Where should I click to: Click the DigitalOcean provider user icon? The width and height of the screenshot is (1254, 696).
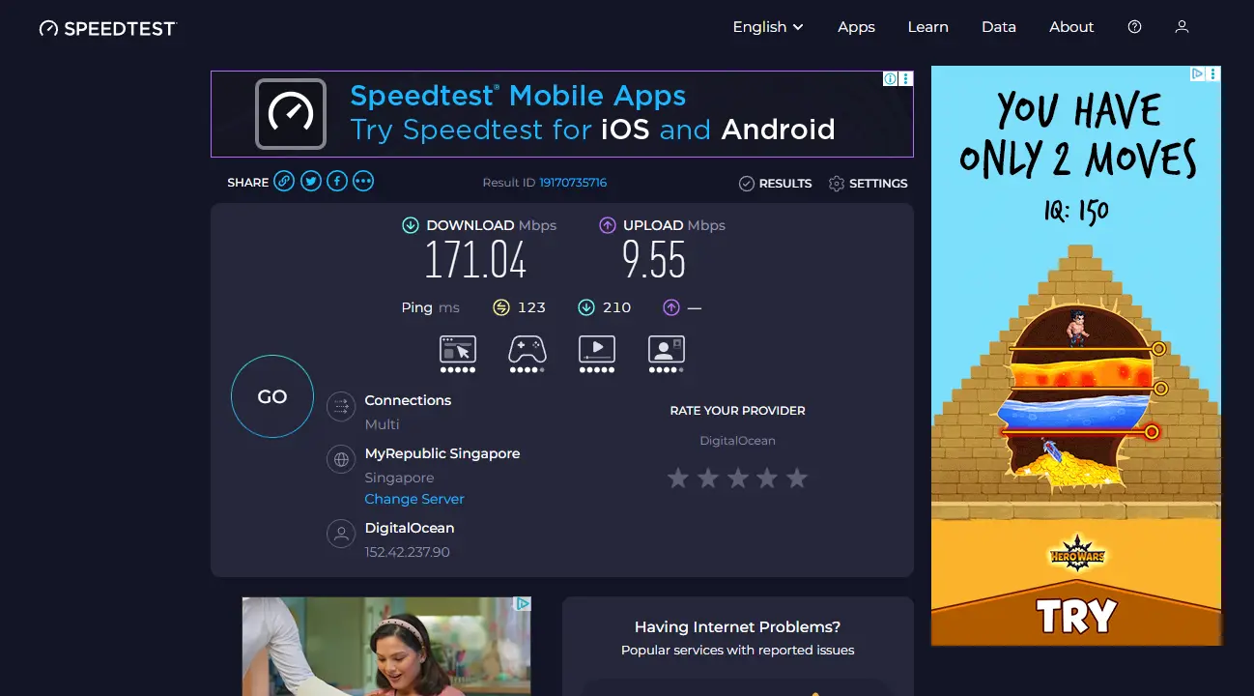(341, 534)
